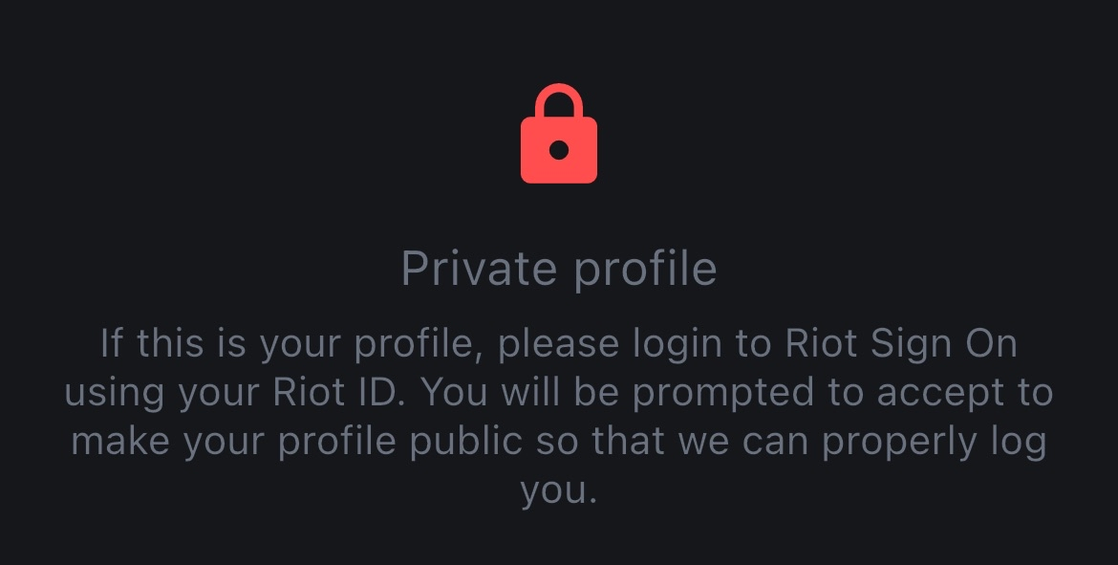Click the word "profile," in first message line
The height and width of the screenshot is (565, 1118).
click(417, 345)
